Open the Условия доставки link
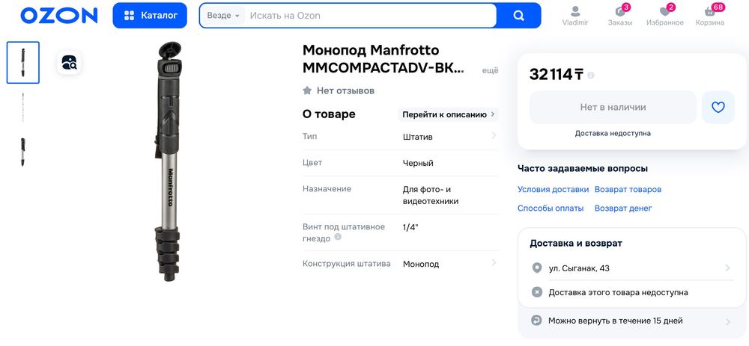Screen dimensions: 749x346 tap(553, 190)
